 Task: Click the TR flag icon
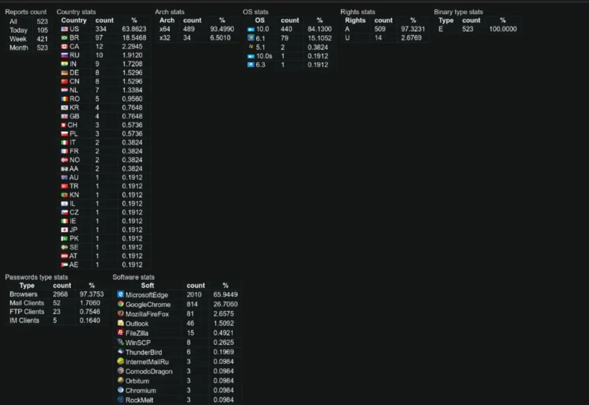(64, 186)
